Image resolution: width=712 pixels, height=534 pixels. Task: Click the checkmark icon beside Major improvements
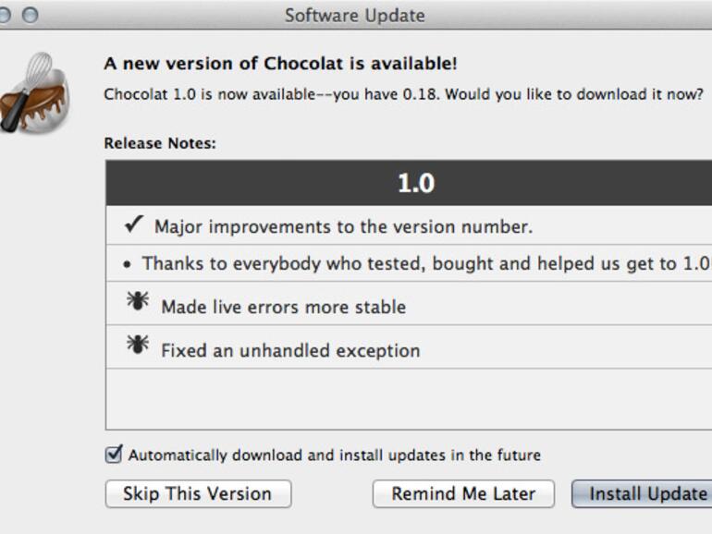132,225
